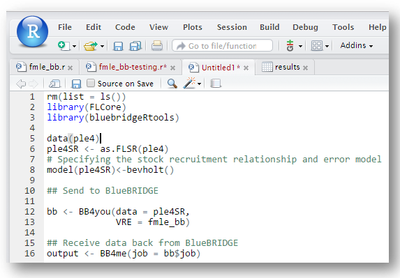The image size is (400, 278).
Task: Click code line ple4SR <- as.FLSR(ple4)
Action: pos(108,149)
